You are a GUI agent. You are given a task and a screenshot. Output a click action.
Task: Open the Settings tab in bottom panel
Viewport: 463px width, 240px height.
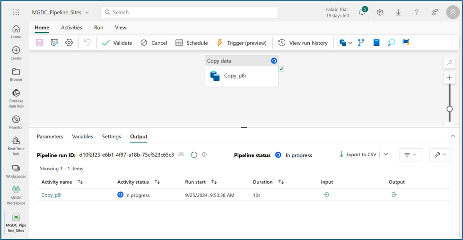[x=111, y=137]
